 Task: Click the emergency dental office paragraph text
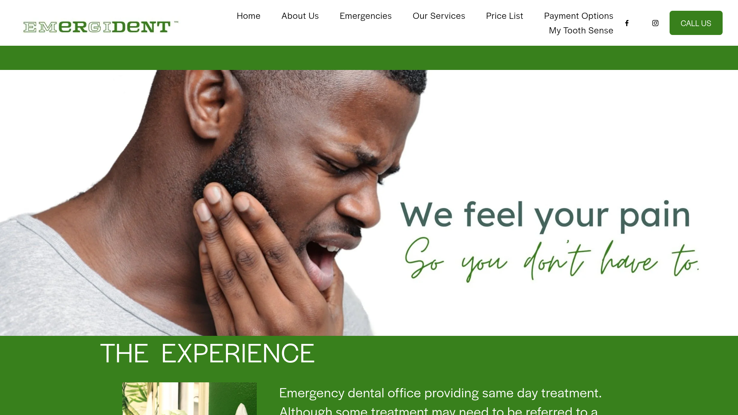440,402
